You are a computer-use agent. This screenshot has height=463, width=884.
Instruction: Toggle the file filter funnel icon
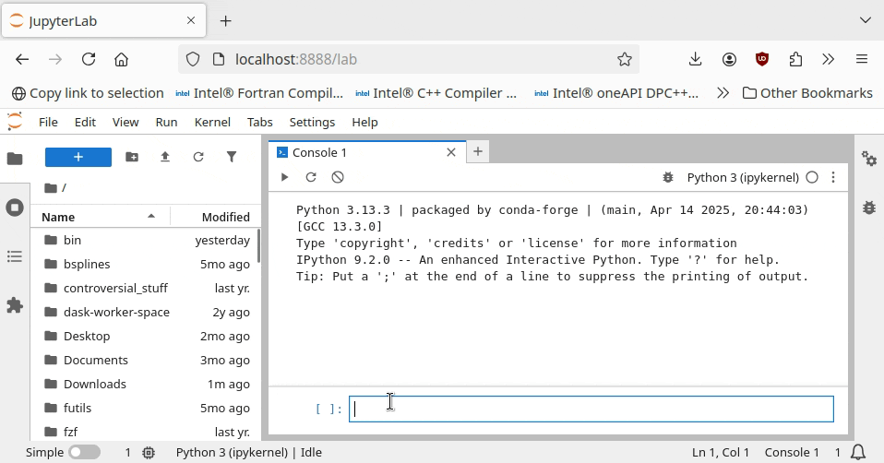click(231, 157)
